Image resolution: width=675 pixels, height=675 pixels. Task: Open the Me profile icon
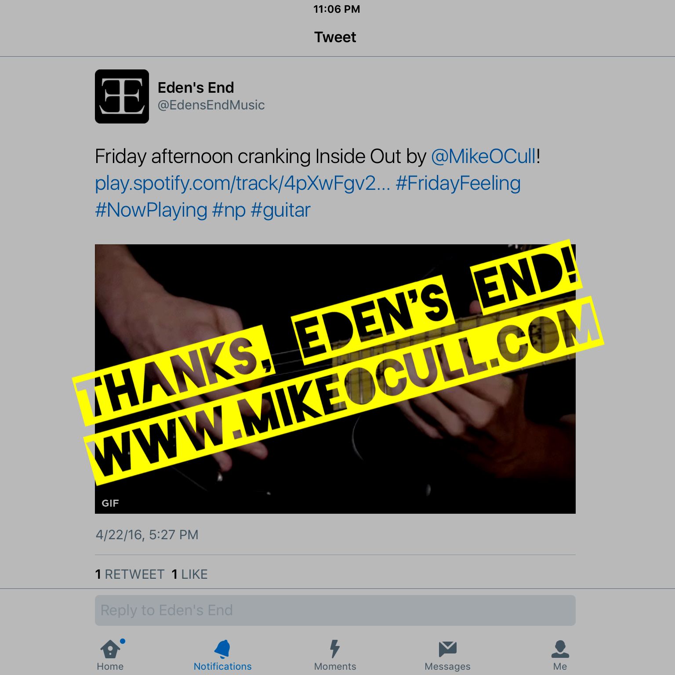click(560, 649)
